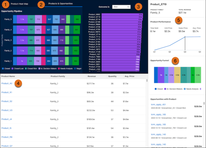The width and height of the screenshot is (206, 148).
Task: Sort by the Quantity column header
Action: point(112,76)
